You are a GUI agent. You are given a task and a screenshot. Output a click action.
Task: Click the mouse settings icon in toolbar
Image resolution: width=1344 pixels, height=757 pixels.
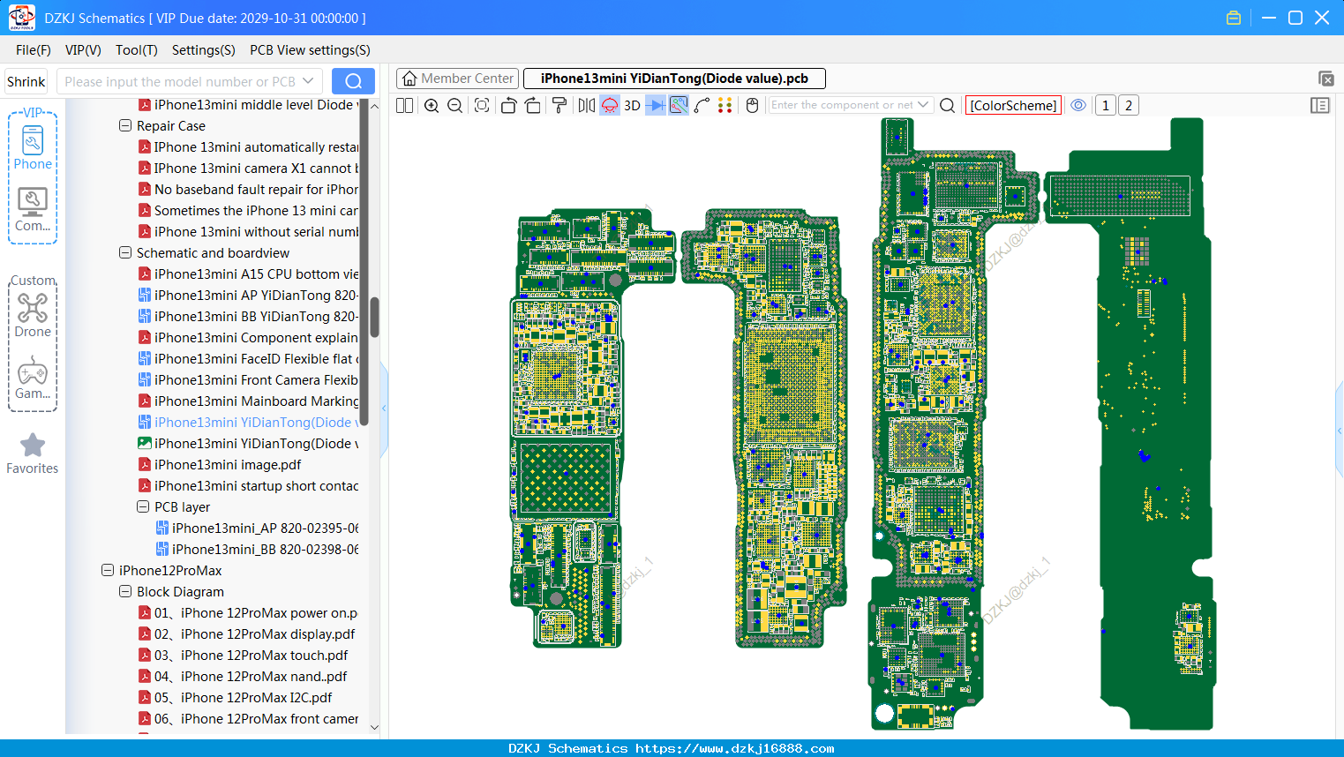(x=753, y=106)
